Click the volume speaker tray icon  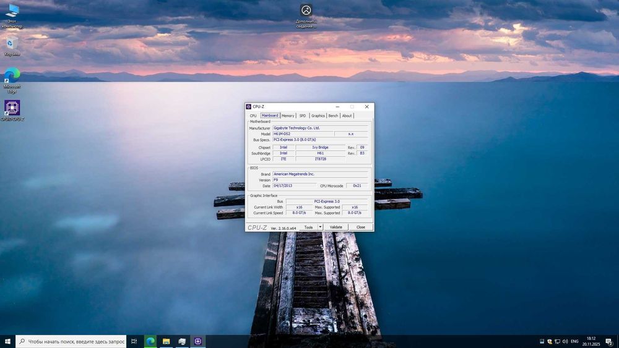tap(565, 341)
